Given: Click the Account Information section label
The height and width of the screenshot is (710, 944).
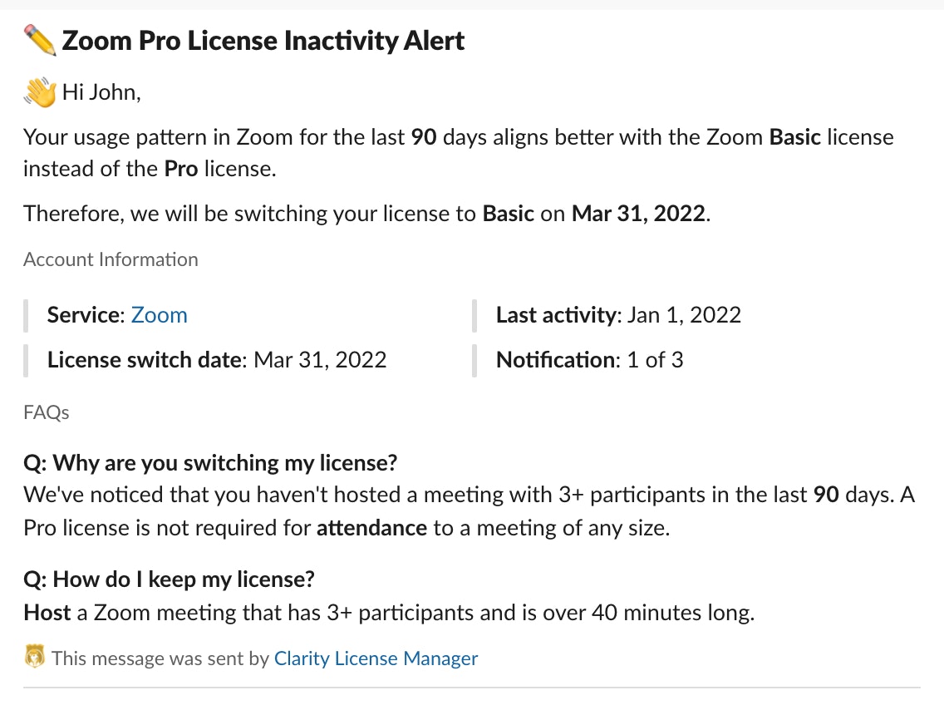Looking at the screenshot, I should pyautogui.click(x=111, y=259).
